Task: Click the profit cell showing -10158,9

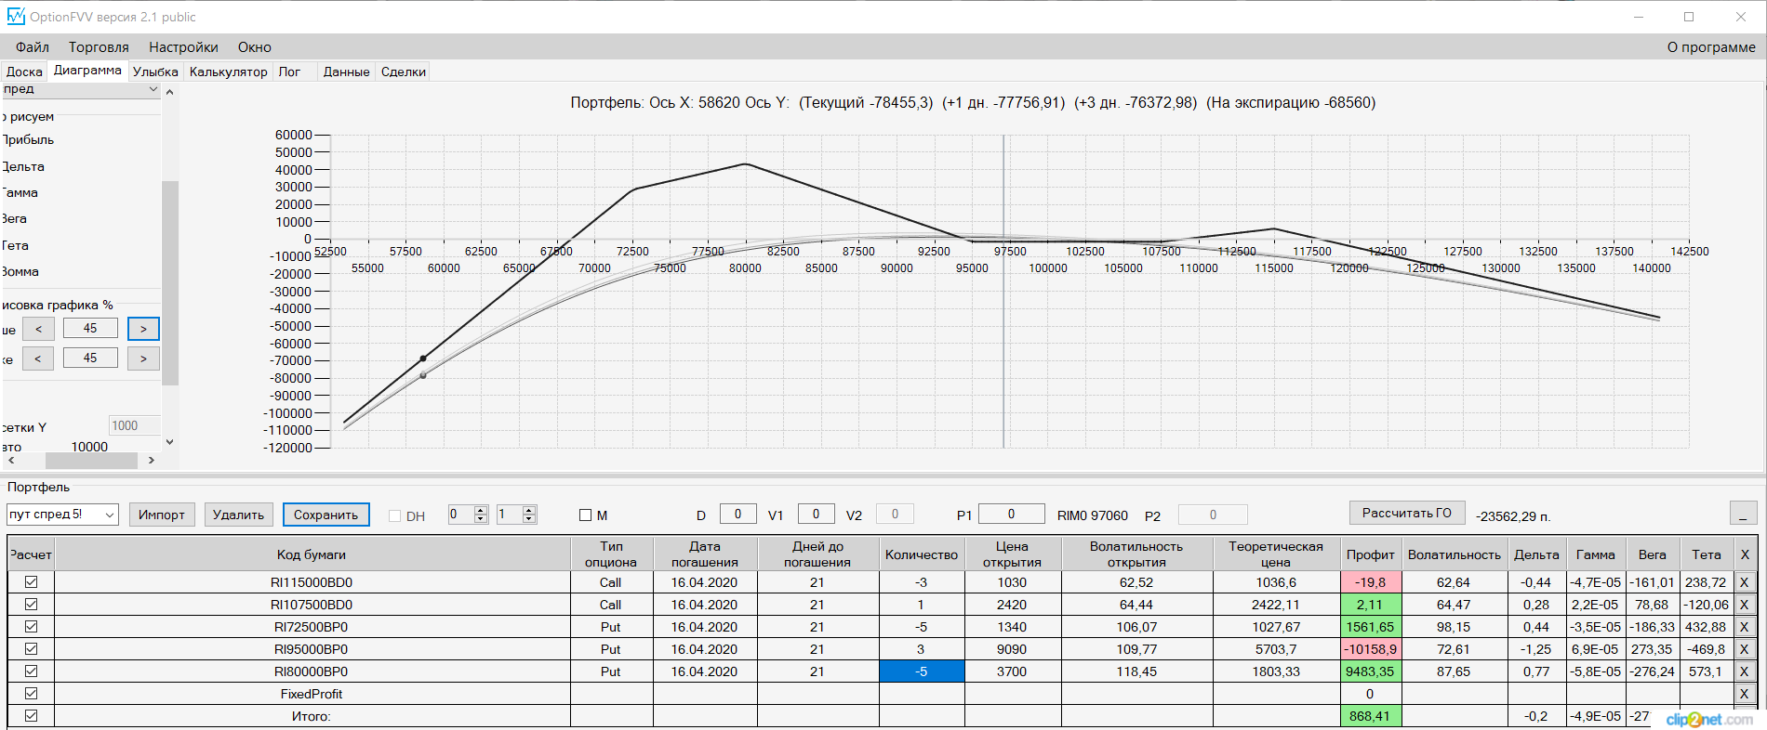Action: coord(1371,649)
